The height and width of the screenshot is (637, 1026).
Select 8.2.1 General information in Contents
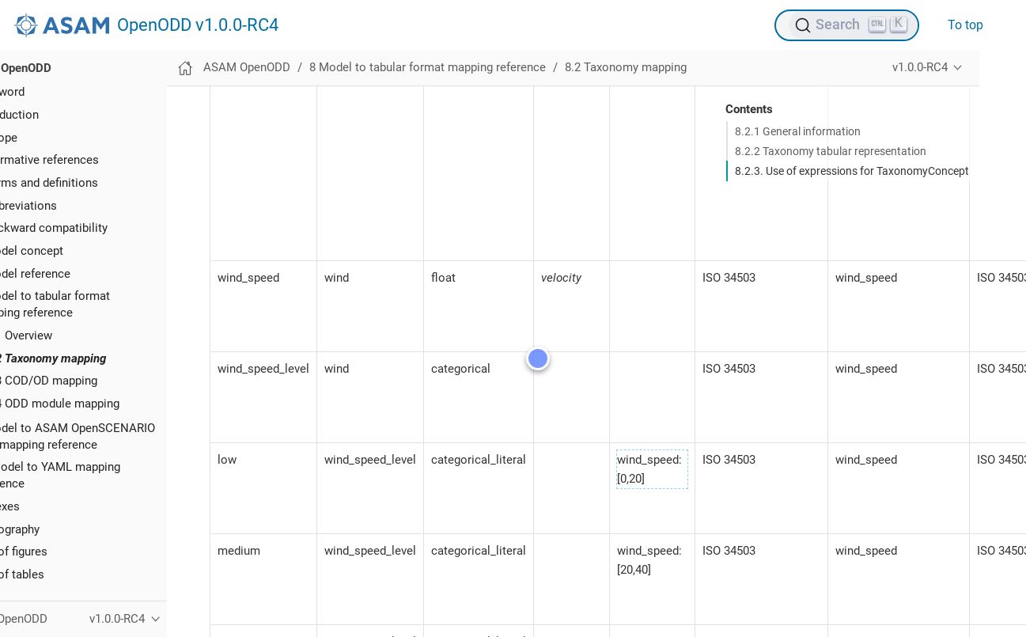pyautogui.click(x=797, y=131)
